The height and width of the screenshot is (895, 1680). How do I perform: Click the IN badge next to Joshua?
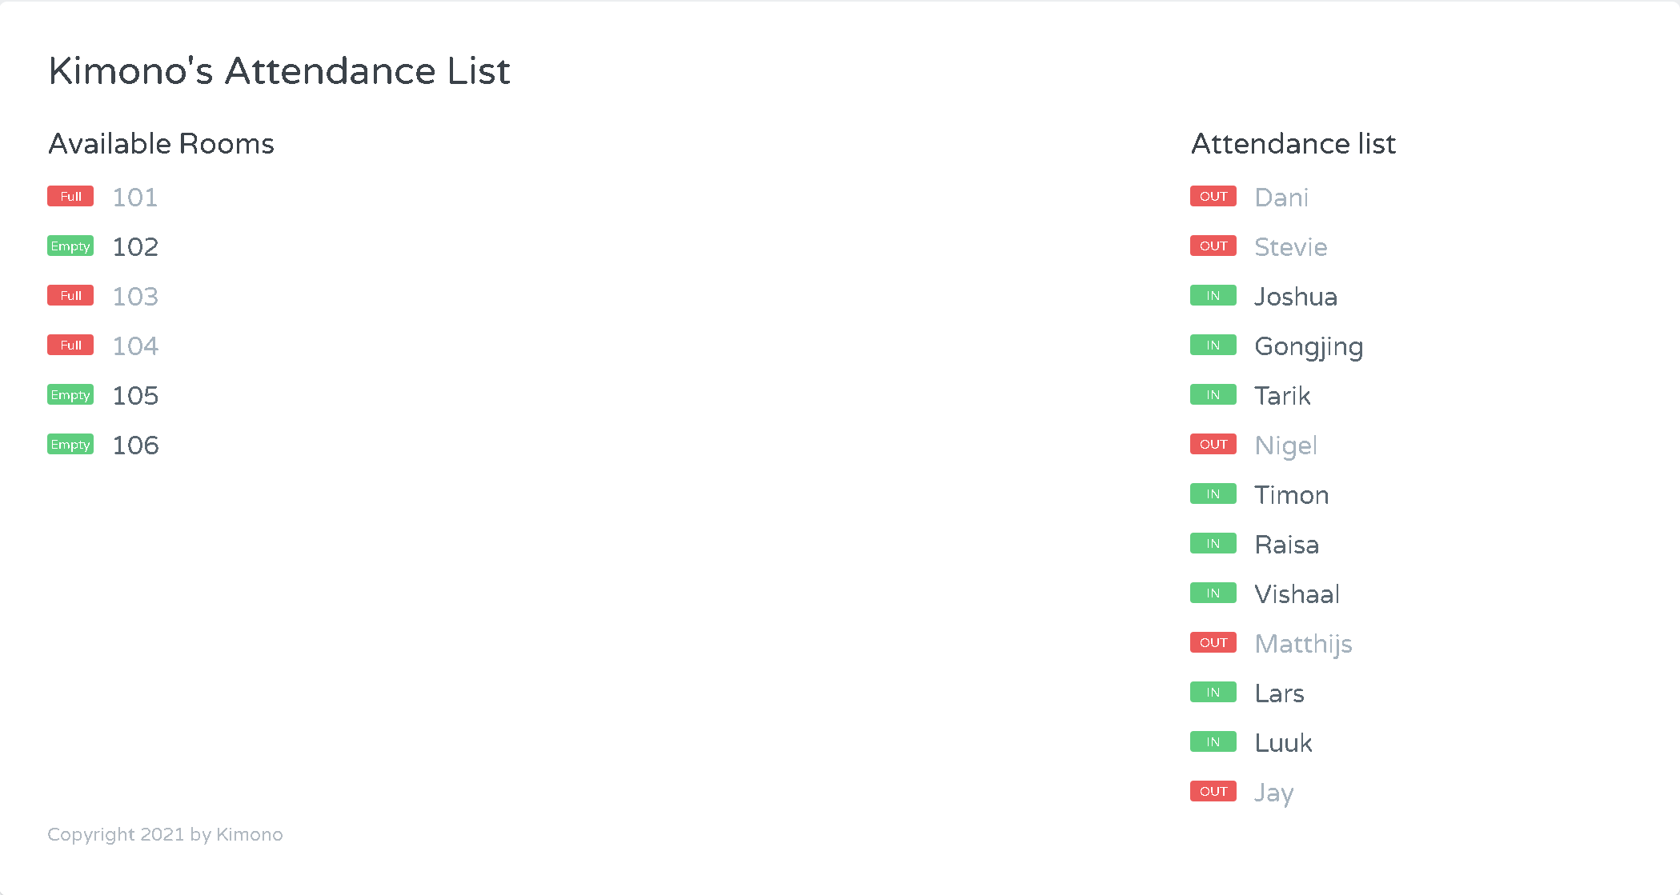(x=1213, y=295)
